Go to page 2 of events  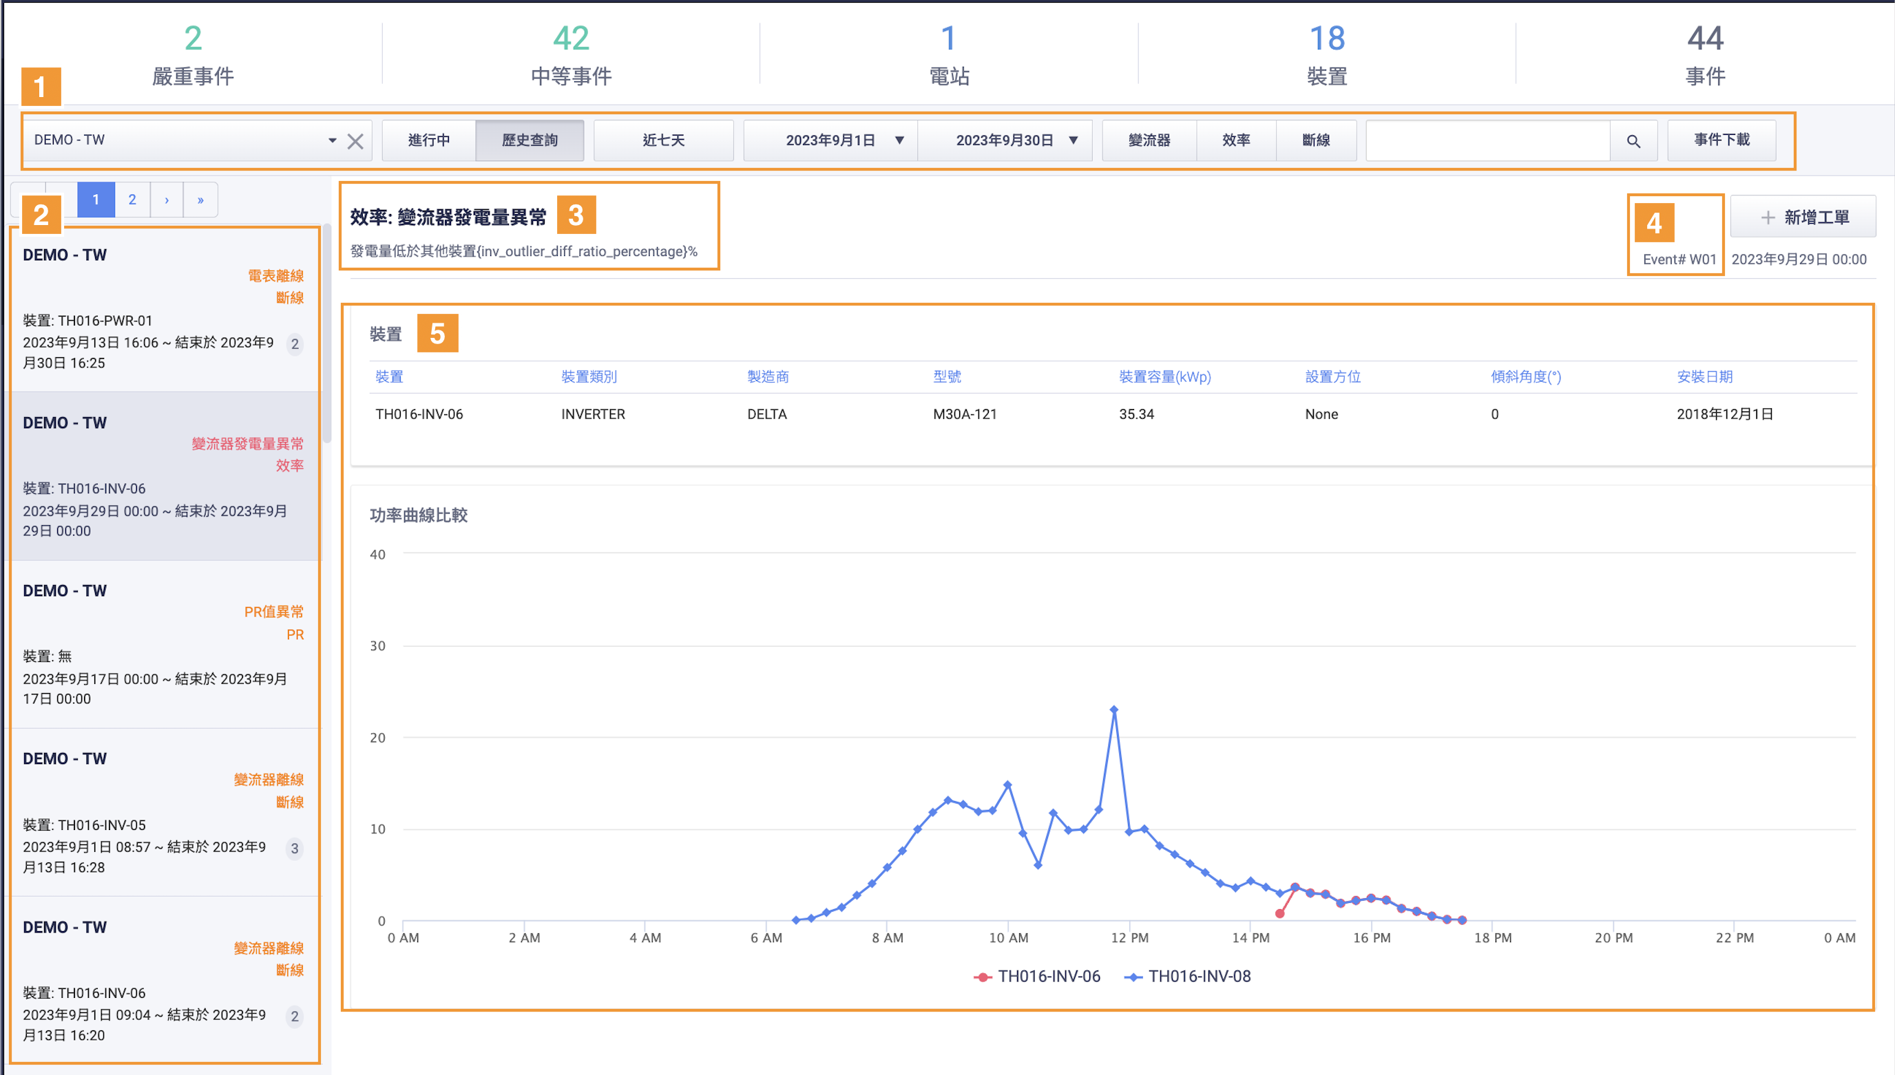click(132, 200)
